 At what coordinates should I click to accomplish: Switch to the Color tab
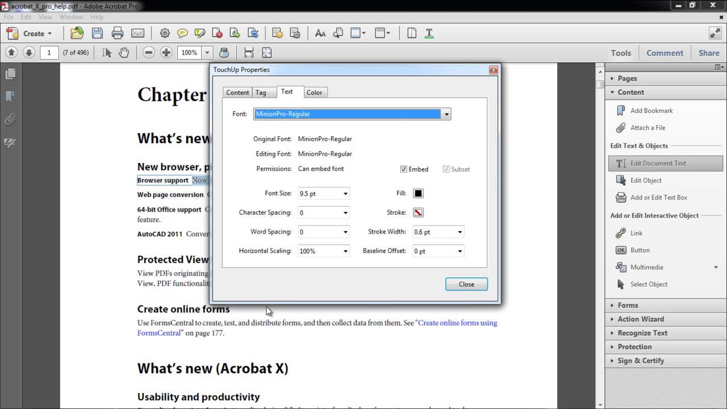[x=314, y=93]
